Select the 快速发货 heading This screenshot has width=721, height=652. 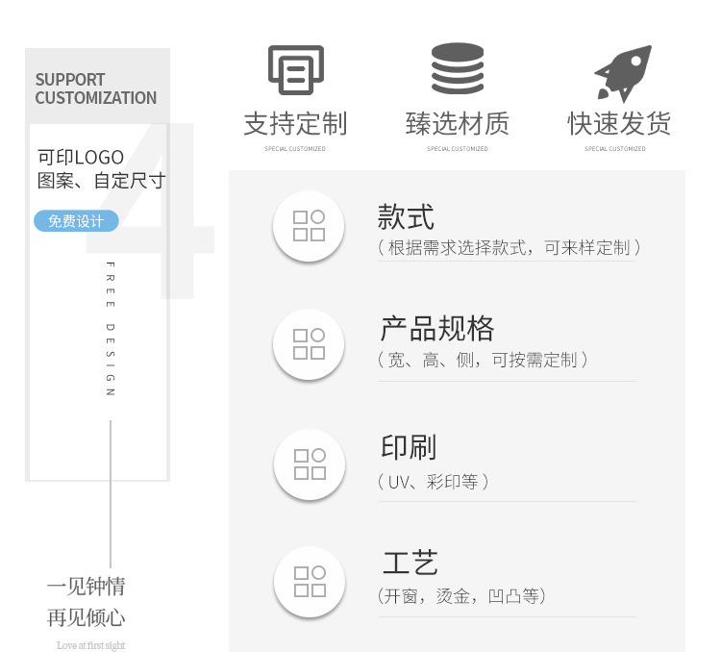[x=619, y=124]
